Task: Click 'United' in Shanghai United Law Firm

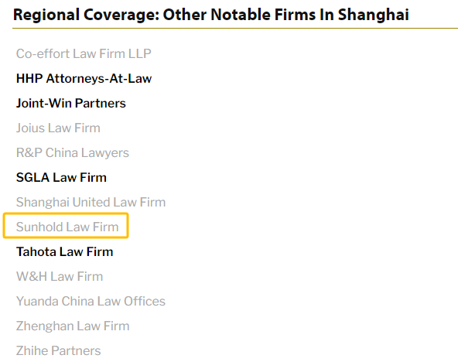Action: (91, 203)
